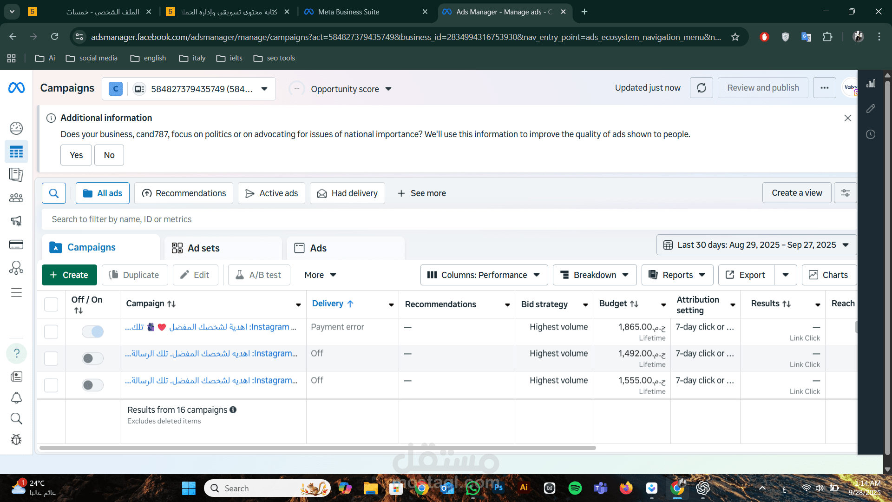Open Account overview gauge icon in sidebar
This screenshot has height=502, width=892.
[16, 128]
